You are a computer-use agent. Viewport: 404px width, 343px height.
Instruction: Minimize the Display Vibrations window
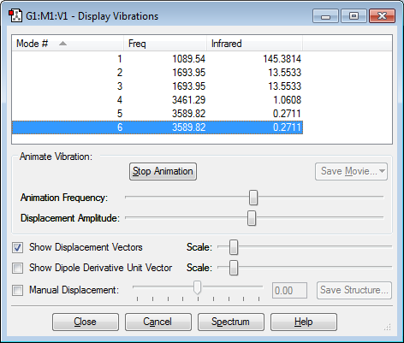click(325, 16)
